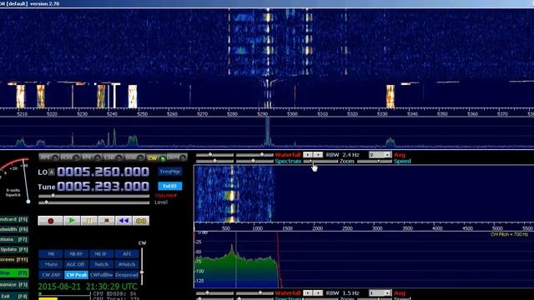The width and height of the screenshot is (534, 300).
Task: Adjust upper waterfall first brightness slider
Action: pos(215,155)
